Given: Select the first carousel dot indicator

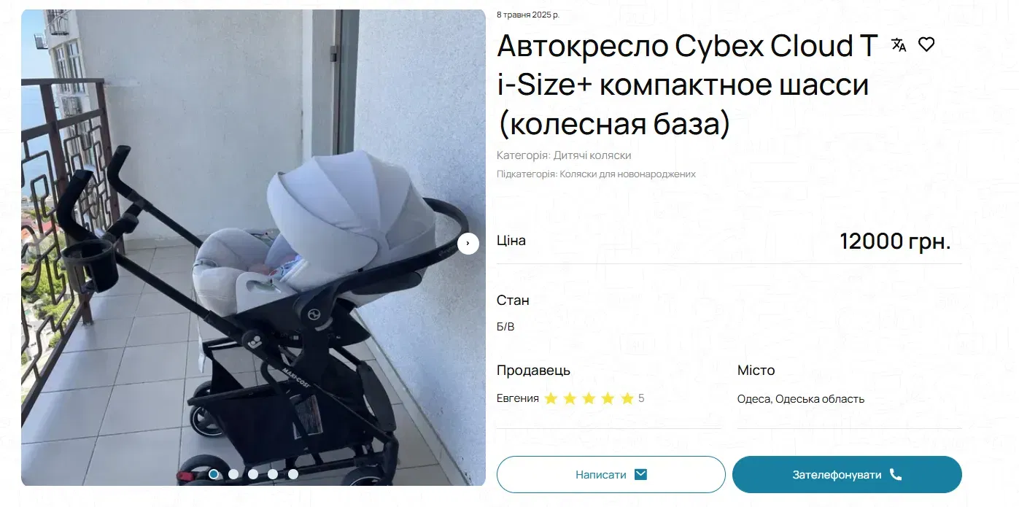Looking at the screenshot, I should [214, 474].
